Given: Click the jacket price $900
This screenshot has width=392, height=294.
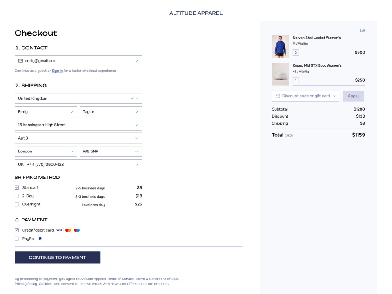Looking at the screenshot, I should (360, 53).
